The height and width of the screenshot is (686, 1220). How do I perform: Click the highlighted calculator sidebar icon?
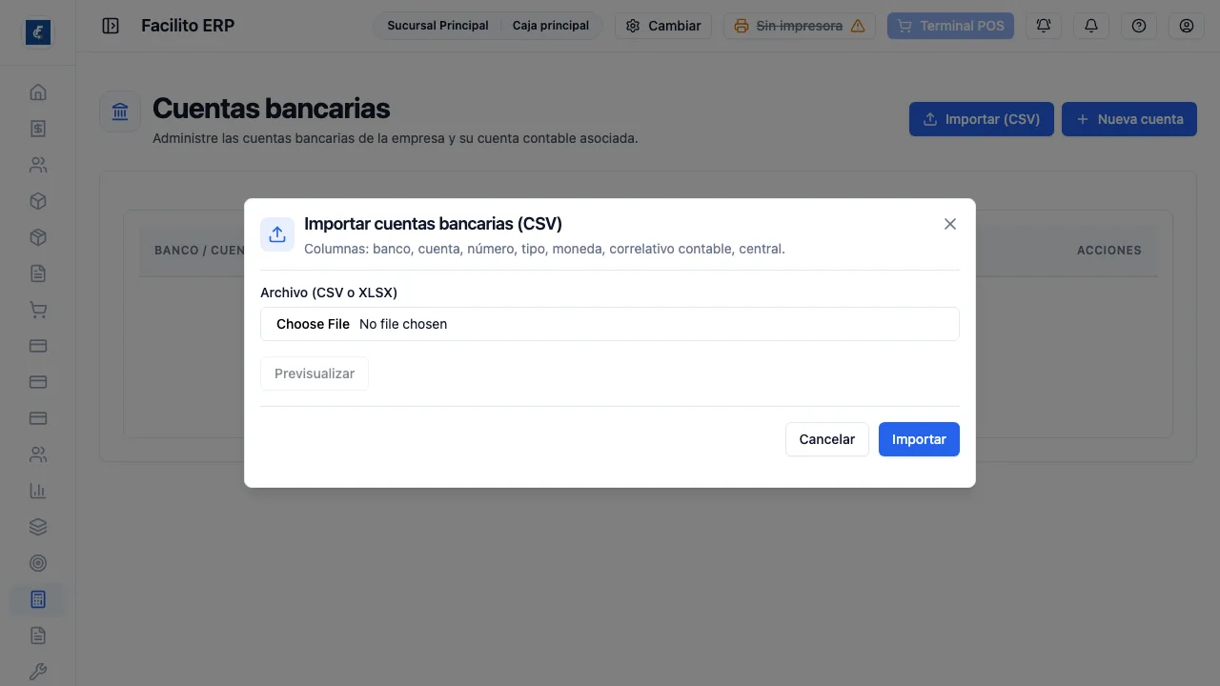(x=38, y=599)
